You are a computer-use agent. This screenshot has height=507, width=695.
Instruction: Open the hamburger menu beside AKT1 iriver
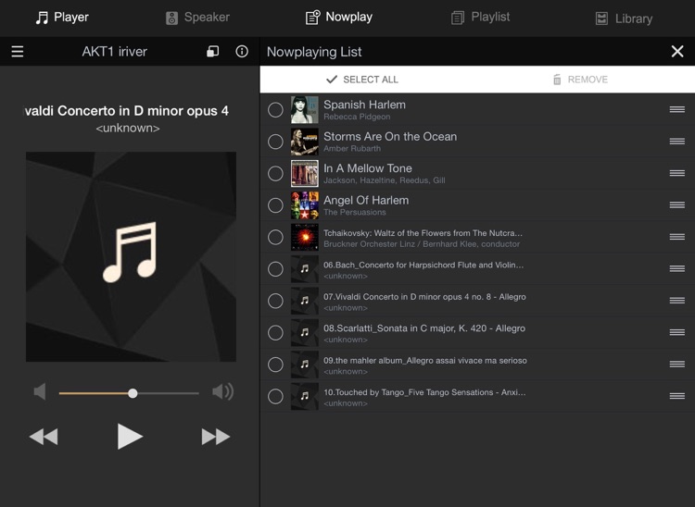[18, 52]
